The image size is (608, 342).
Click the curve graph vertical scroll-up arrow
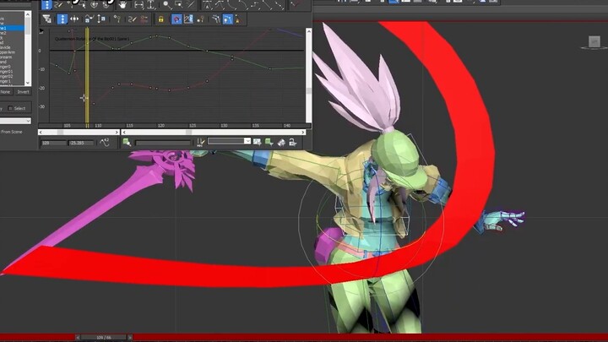309,31
